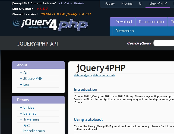Open the jQuery top navigation tab

pyautogui.click(x=110, y=4)
